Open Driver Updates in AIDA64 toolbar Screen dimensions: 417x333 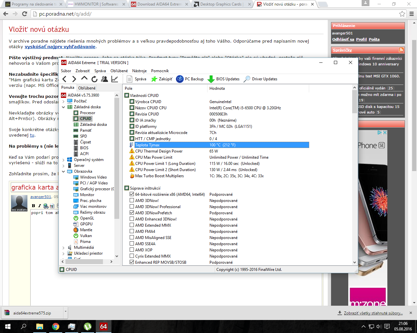(261, 79)
